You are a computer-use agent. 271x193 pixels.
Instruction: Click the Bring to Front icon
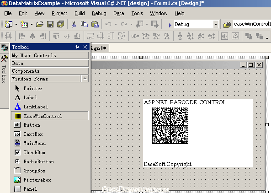pyautogui.click(x=249, y=36)
